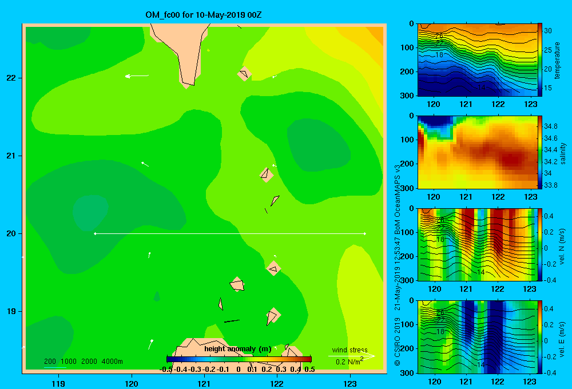Click the white transect line across the main map

point(230,233)
